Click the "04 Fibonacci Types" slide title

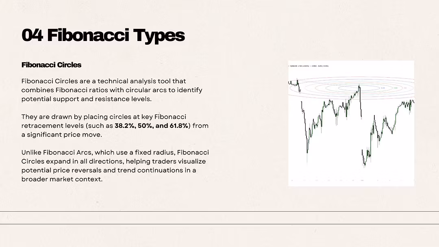(x=103, y=35)
